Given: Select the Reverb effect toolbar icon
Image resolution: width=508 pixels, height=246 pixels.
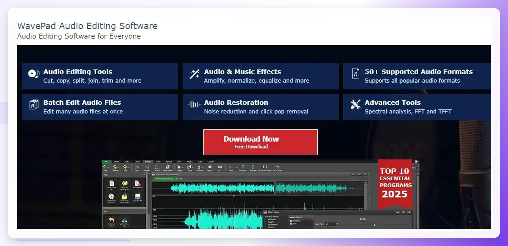Looking at the screenshot, I should [x=147, y=167].
